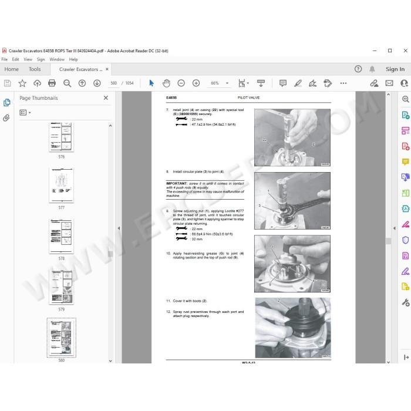411x411 pixels.
Task: Open more tools ellipsis menu
Action: [x=343, y=83]
